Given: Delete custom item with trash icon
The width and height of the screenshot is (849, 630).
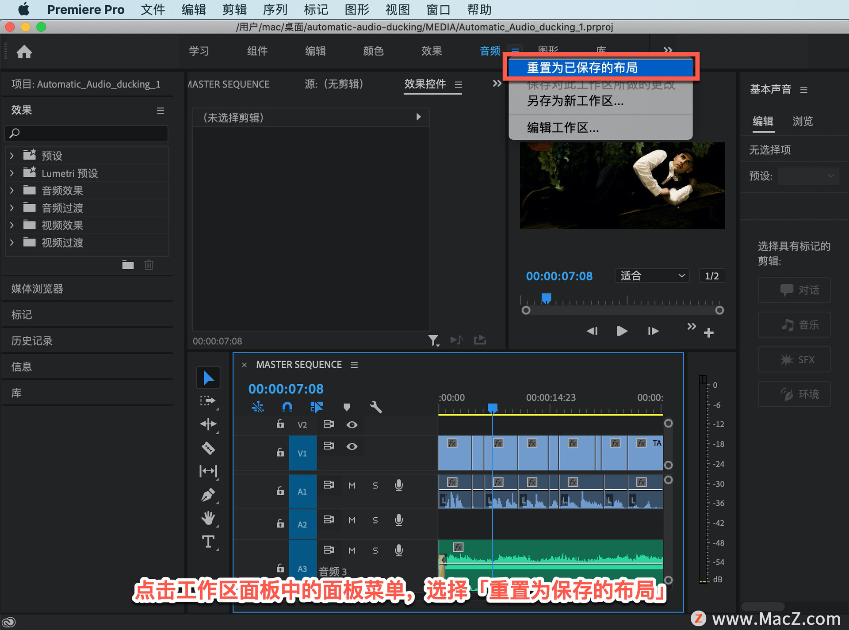Looking at the screenshot, I should 149,265.
